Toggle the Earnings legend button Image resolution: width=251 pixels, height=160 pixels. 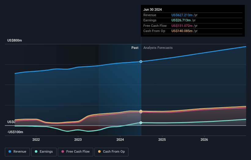click(44, 152)
